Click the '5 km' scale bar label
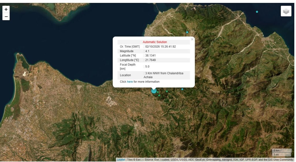The width and height of the screenshot is (296, 162). coord(276,150)
